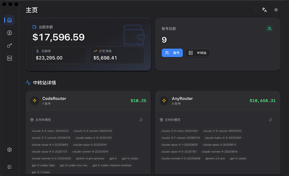Click the green users icon in 账号总数 card

click(x=269, y=28)
